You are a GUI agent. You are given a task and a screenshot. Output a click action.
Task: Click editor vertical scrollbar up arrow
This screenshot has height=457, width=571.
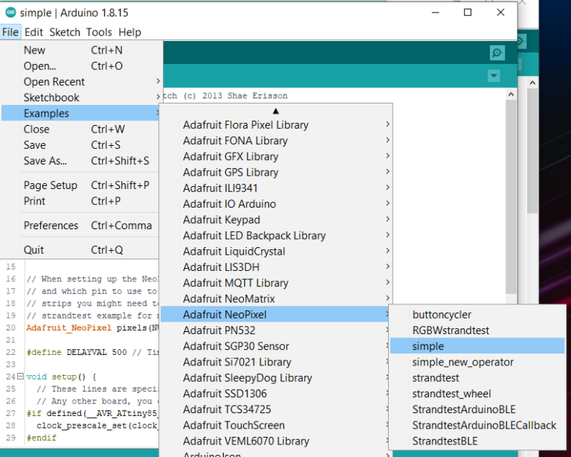tap(511, 95)
